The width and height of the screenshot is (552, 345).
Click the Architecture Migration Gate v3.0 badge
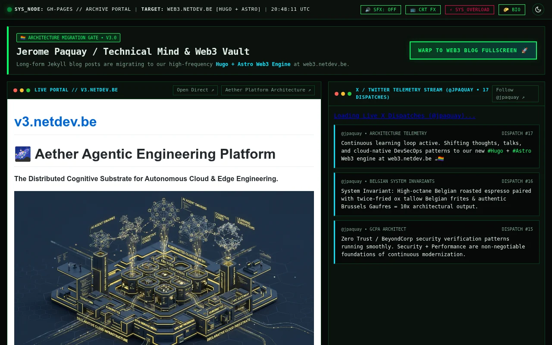pos(68,38)
